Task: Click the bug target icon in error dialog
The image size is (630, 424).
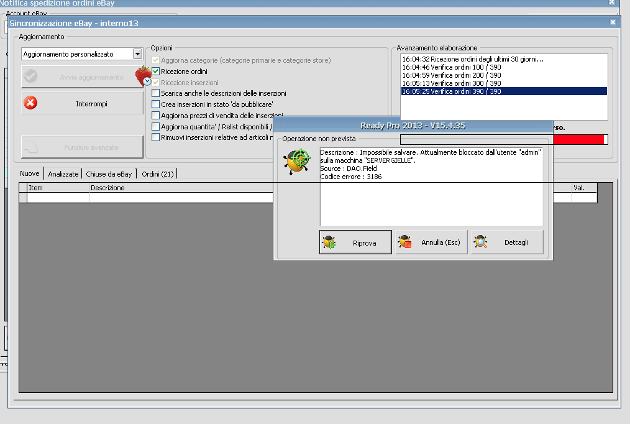Action: 297,161
